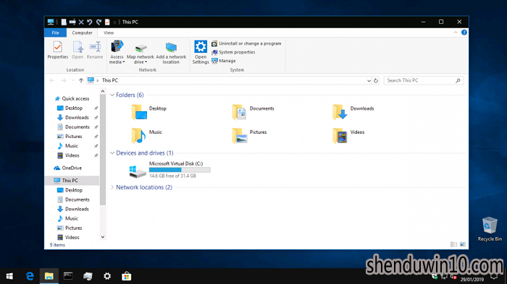The width and height of the screenshot is (507, 284).
Task: Click the help question mark icon
Action: (x=464, y=33)
